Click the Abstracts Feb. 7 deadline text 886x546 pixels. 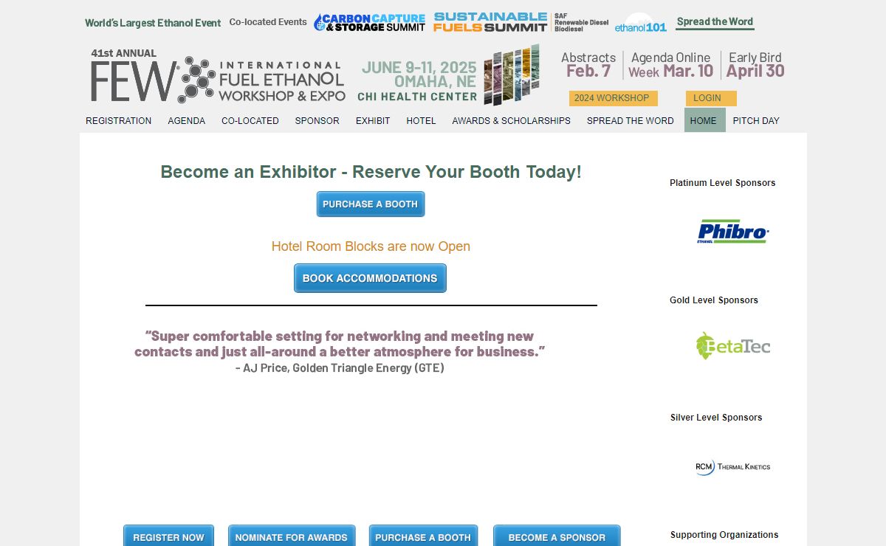click(x=588, y=65)
